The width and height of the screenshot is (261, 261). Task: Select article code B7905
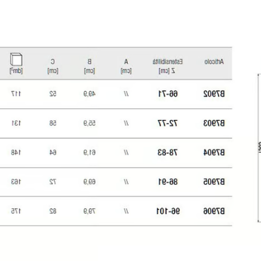coord(214,181)
